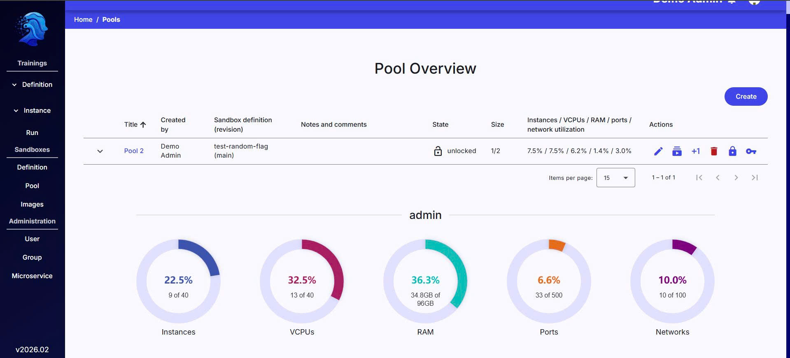Click the 'Sandbox definition (revision)' header
Image resolution: width=790 pixels, height=358 pixels.
pyautogui.click(x=243, y=125)
